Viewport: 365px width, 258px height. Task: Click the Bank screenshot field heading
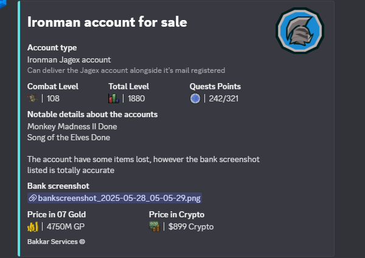(58, 186)
